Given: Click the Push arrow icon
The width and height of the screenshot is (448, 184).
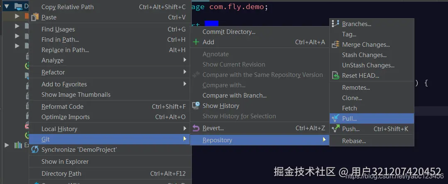Looking at the screenshot, I should (335, 129).
